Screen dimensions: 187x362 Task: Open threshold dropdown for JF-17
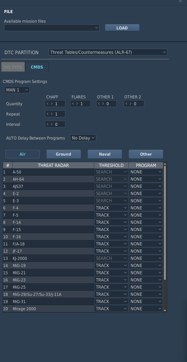111,251
